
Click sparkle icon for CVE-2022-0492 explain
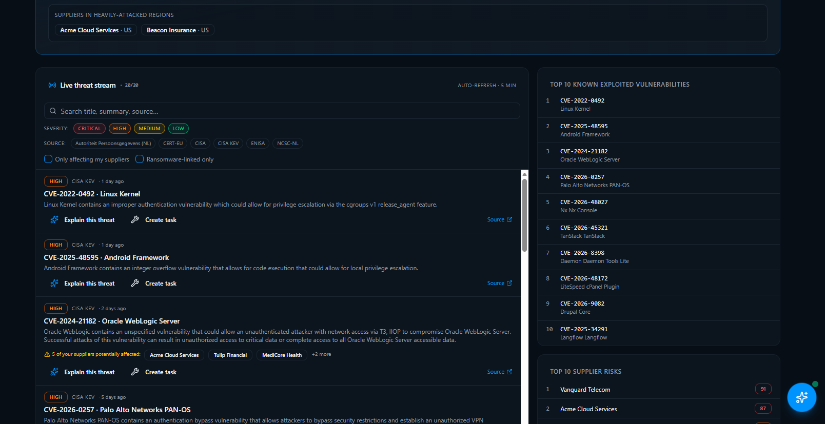tap(54, 219)
